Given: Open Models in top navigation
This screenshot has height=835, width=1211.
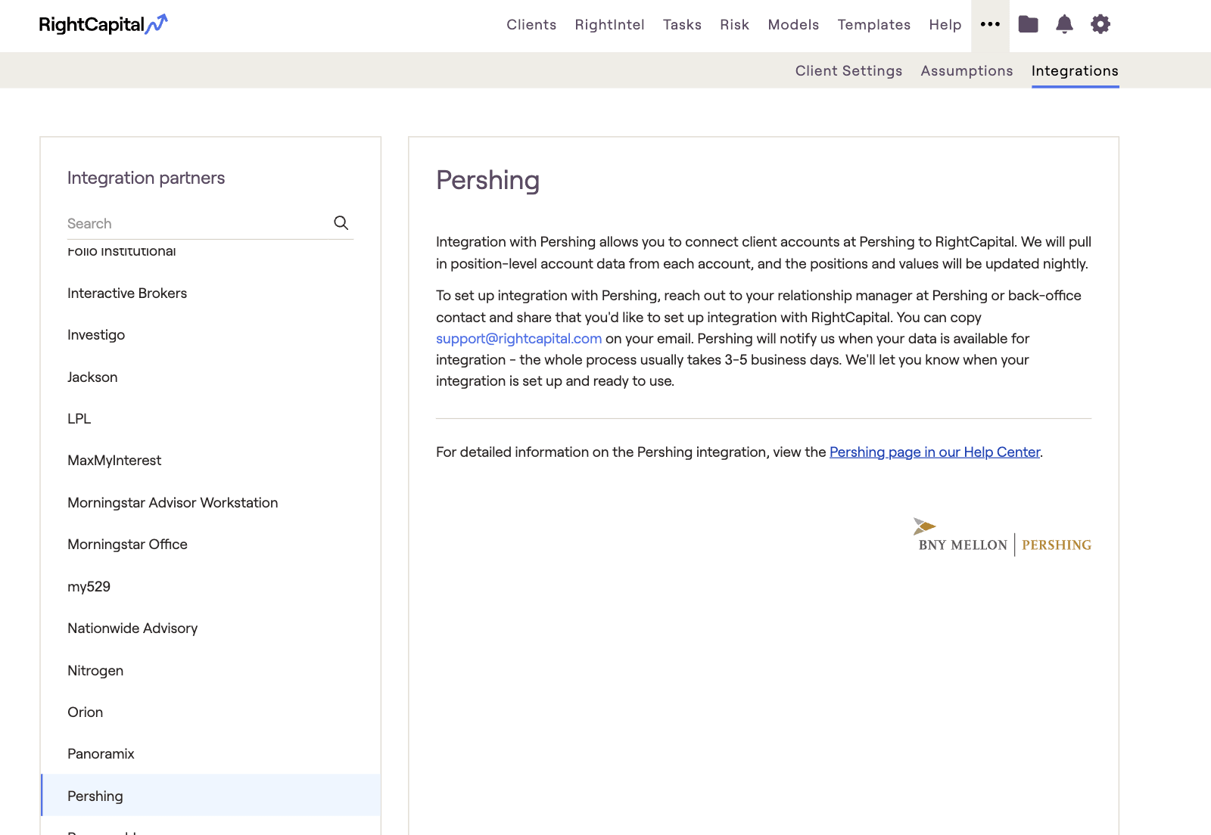Looking at the screenshot, I should [x=793, y=25].
